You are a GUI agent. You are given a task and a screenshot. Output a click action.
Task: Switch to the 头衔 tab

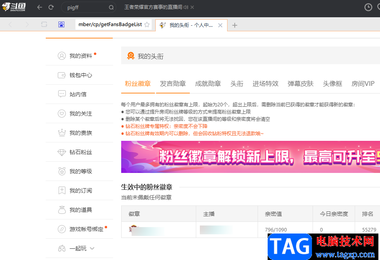click(x=237, y=83)
